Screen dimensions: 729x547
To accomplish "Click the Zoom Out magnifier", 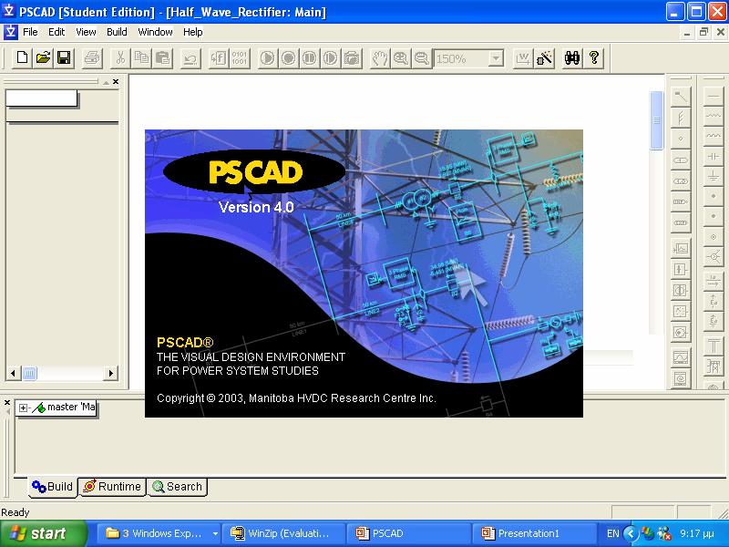I will [422, 58].
